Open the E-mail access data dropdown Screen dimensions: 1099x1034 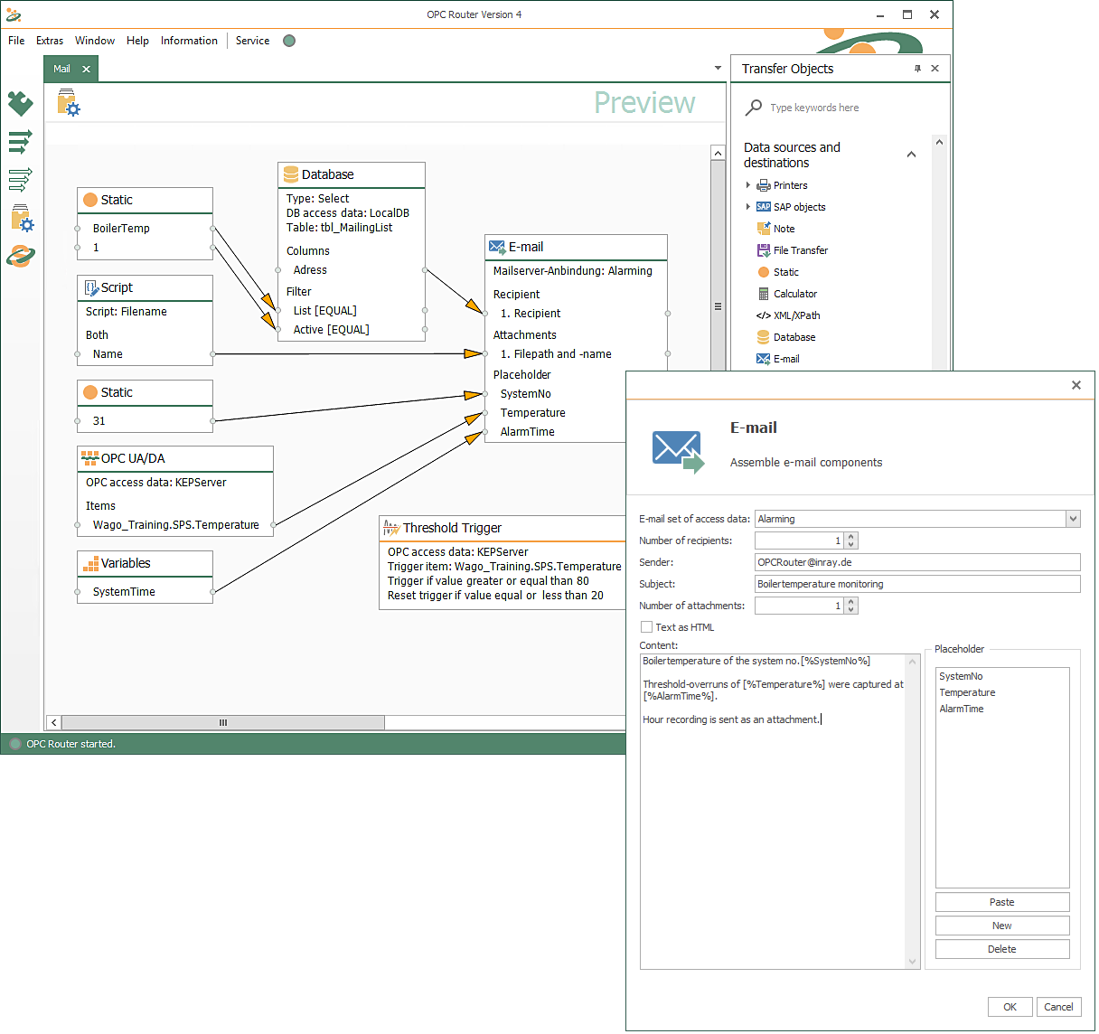1073,519
